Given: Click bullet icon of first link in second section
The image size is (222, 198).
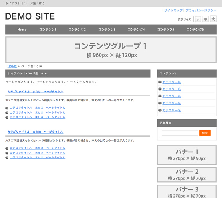Looking at the screenshot, I should click(x=7, y=148).
